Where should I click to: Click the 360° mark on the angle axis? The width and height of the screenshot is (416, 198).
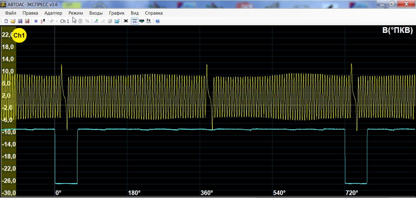[206, 193]
